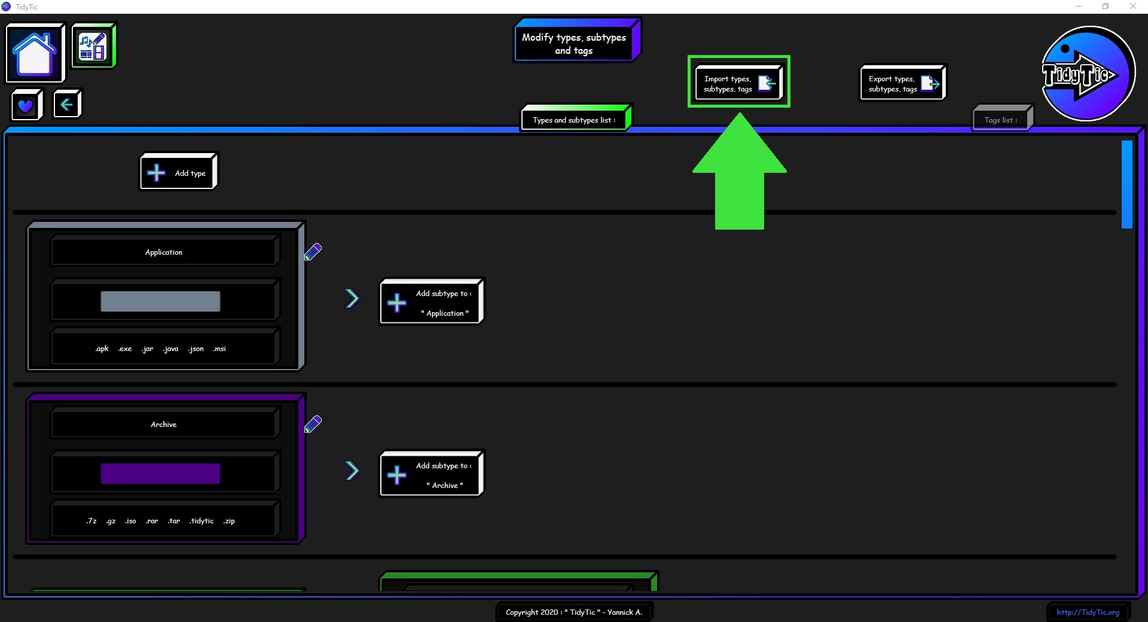Click the blue vertical scrollbar thumb
Screen dimensions: 1148x622
1127,184
